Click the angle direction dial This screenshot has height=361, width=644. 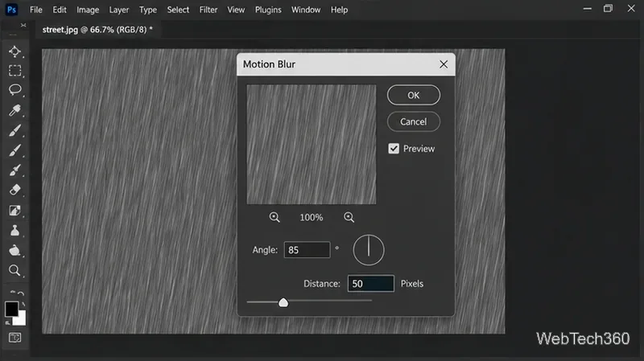[x=369, y=250]
